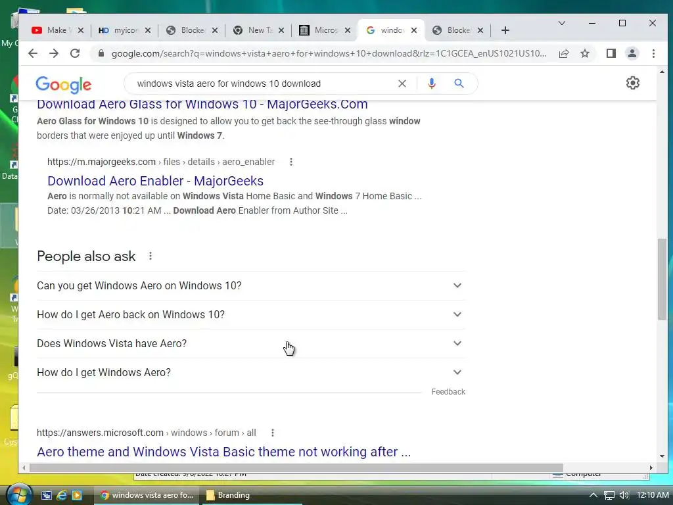
Task: Expand 'How do I get Aero back on Windows 10?'
Action: [250, 314]
